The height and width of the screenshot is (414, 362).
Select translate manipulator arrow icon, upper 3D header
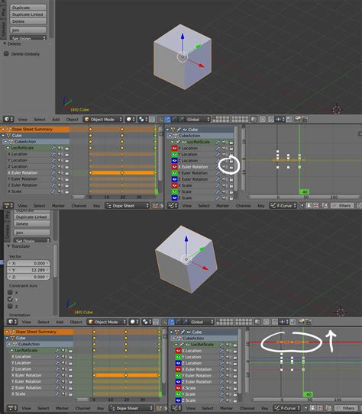pyautogui.click(x=168, y=120)
